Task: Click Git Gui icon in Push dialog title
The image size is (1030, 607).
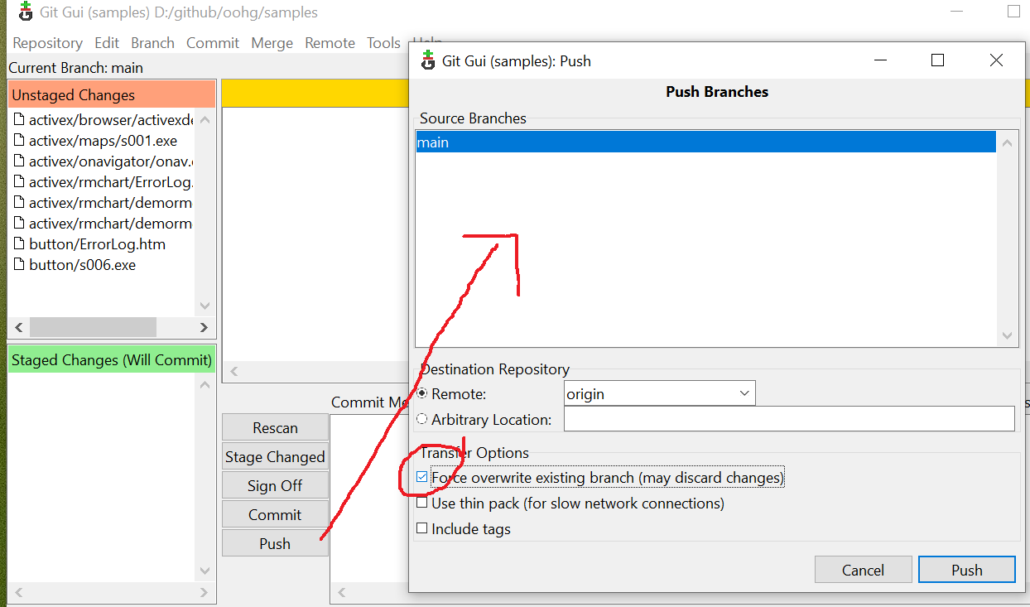Action: [x=427, y=60]
